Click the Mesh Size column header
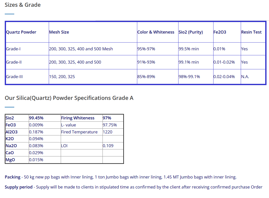Screen dimensions: 269x198 tap(93, 32)
